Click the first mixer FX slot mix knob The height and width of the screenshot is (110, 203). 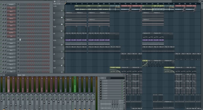(124, 81)
